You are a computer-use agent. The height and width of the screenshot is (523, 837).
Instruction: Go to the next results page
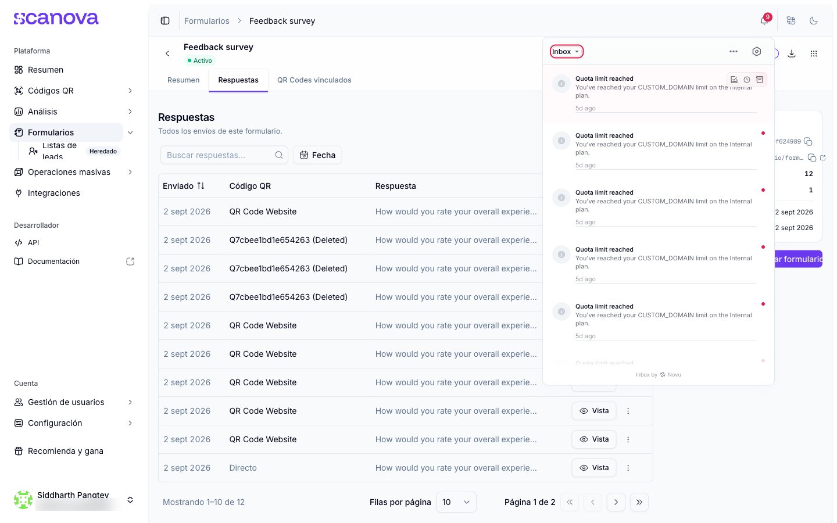click(616, 502)
